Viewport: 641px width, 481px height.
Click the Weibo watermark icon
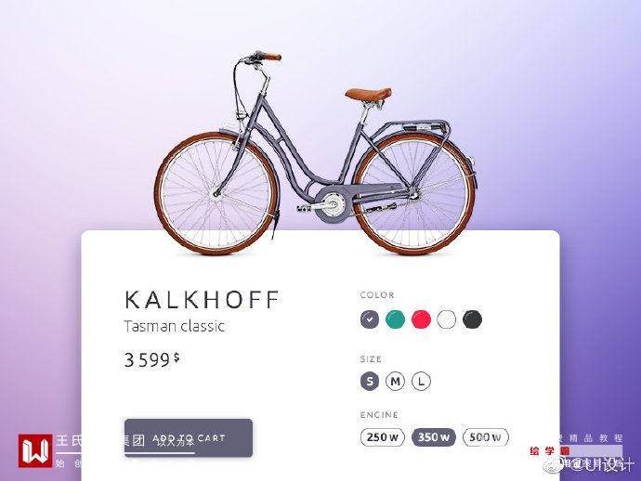pyautogui.click(x=551, y=464)
